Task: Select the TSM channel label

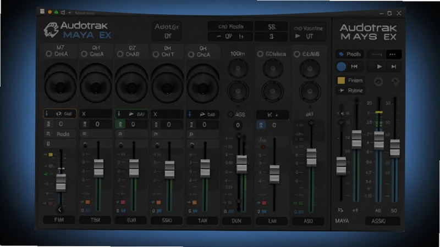Action: click(95, 220)
